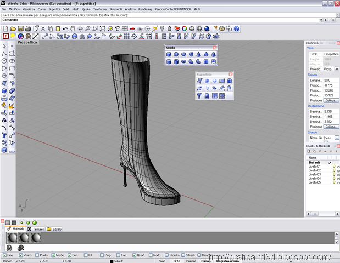Select the first material sphere thumbnail
This screenshot has width=340, height=263.
click(x=12, y=238)
